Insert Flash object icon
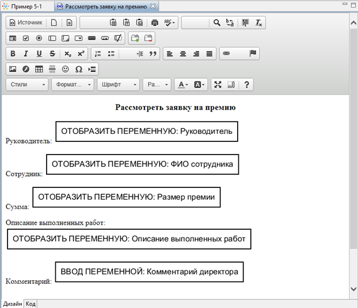The image size is (358, 308). [x=26, y=69]
